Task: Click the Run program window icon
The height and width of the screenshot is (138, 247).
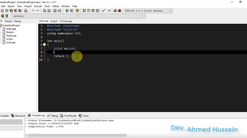Action: [x=89, y=11]
